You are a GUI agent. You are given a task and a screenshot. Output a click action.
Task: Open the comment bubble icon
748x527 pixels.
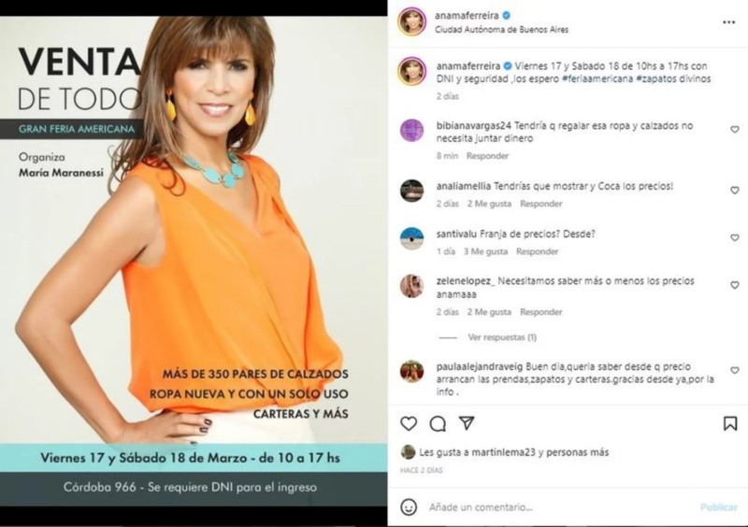(x=438, y=423)
